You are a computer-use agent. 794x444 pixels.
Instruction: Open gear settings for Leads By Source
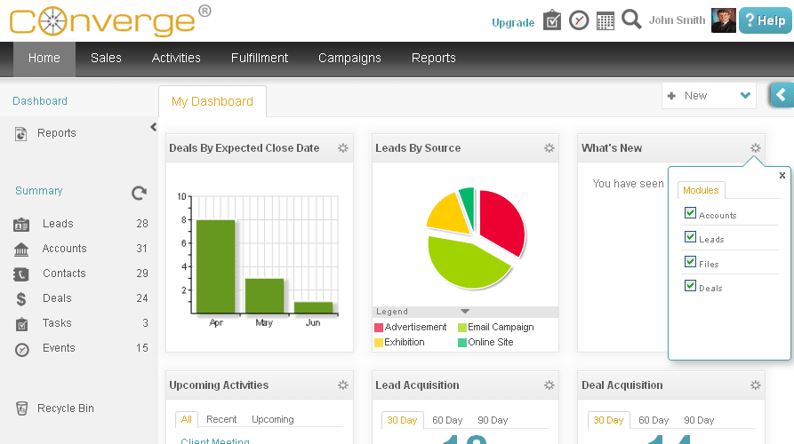549,148
